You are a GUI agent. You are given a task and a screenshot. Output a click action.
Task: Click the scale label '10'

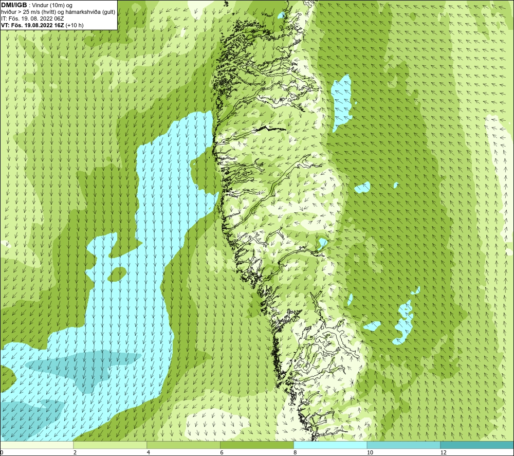(370, 453)
